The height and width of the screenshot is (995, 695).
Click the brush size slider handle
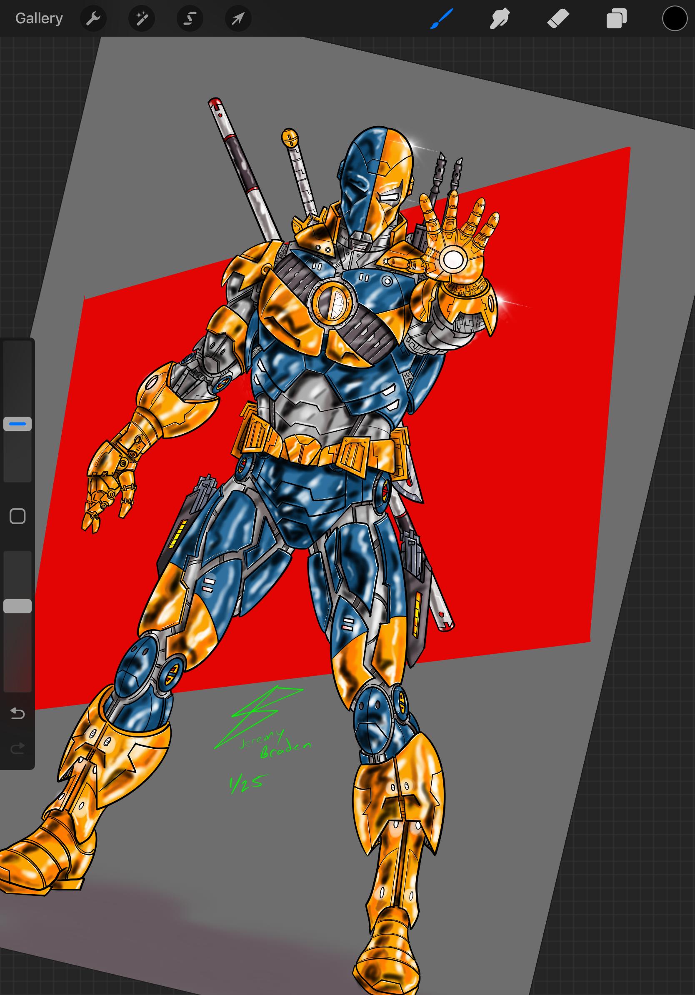coord(17,423)
